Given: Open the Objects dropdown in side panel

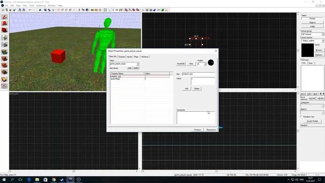Looking at the screenshot, I should click(322, 112).
